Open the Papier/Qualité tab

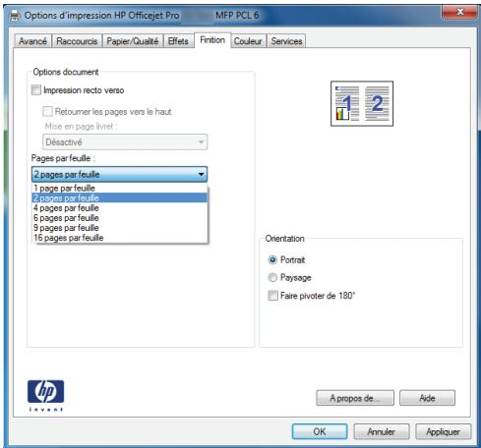(133, 41)
